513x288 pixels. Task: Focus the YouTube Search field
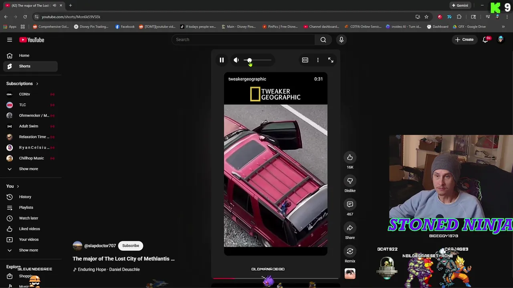243,40
